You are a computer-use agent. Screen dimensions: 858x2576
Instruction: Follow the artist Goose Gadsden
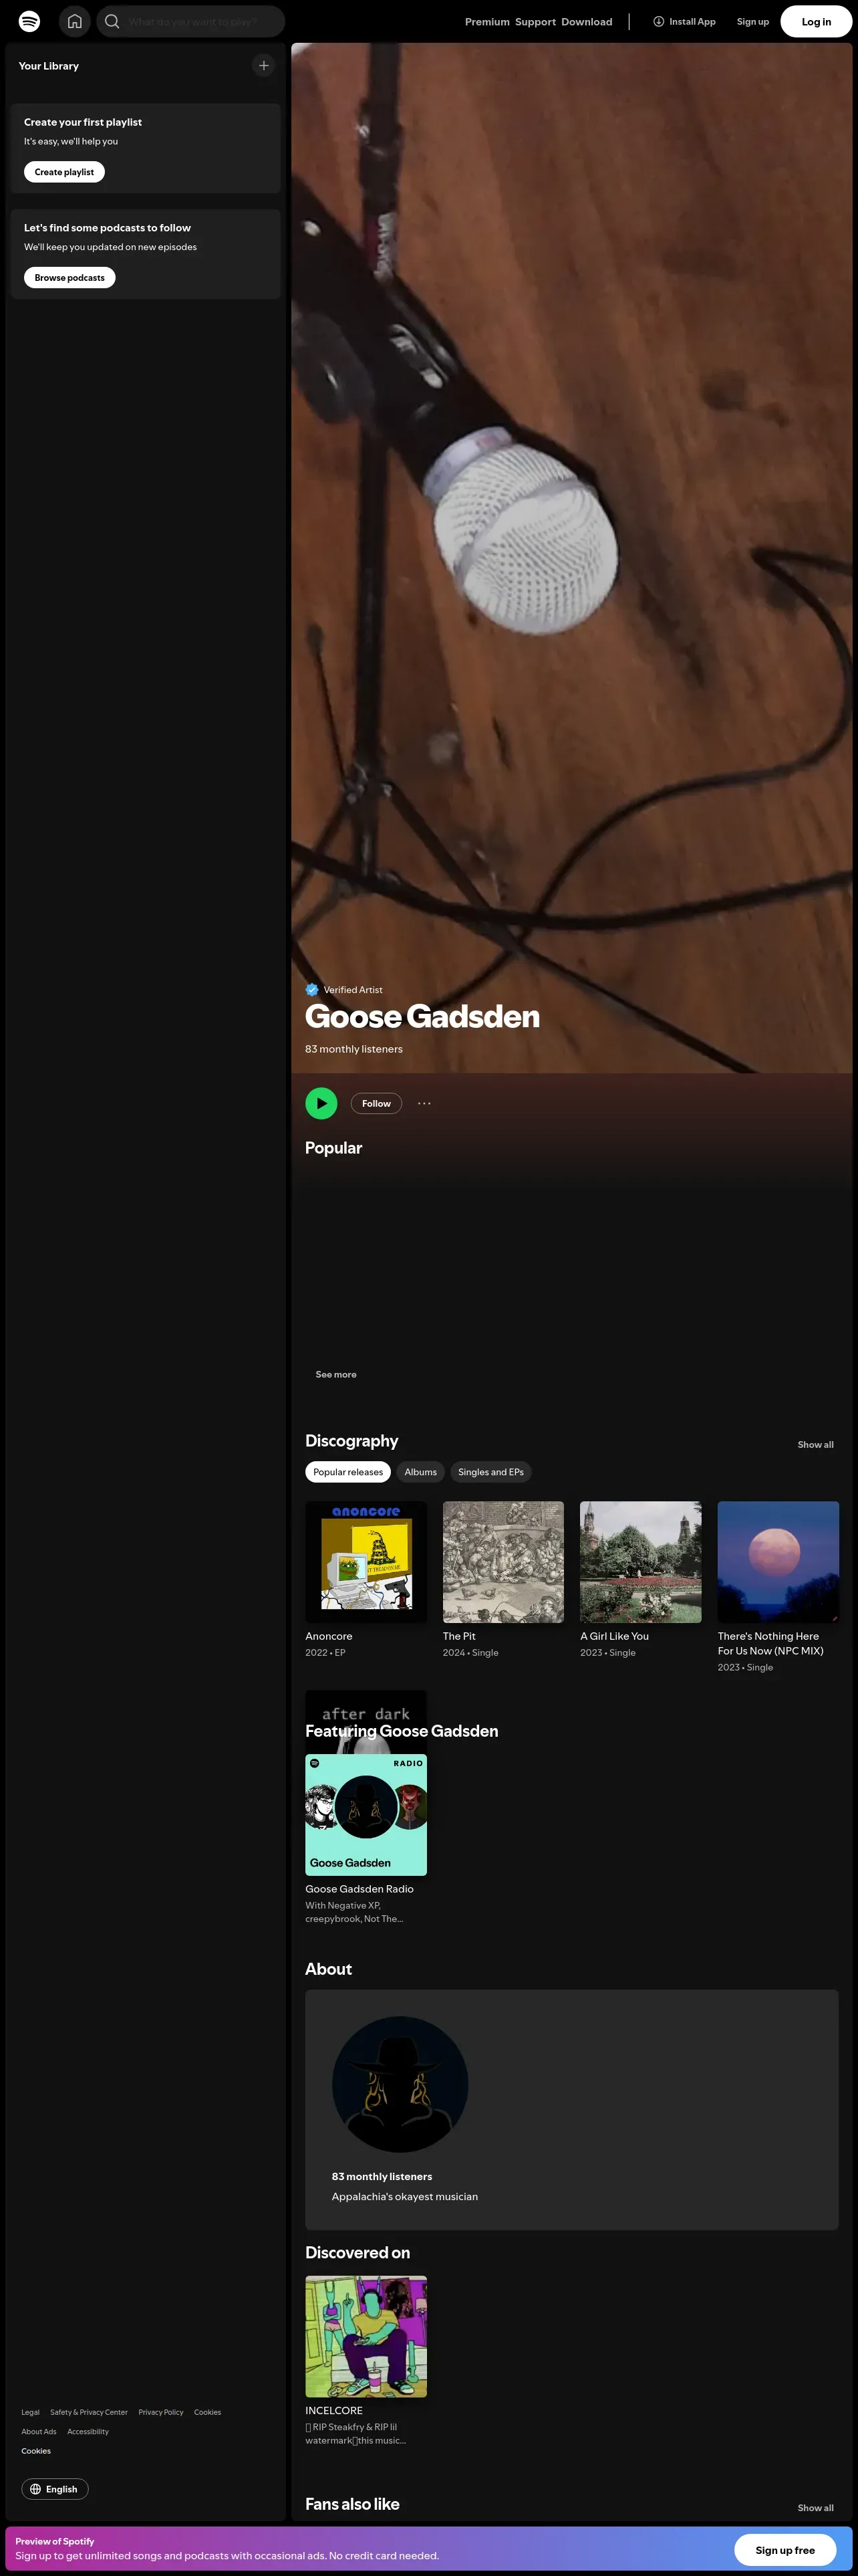pyautogui.click(x=376, y=1103)
